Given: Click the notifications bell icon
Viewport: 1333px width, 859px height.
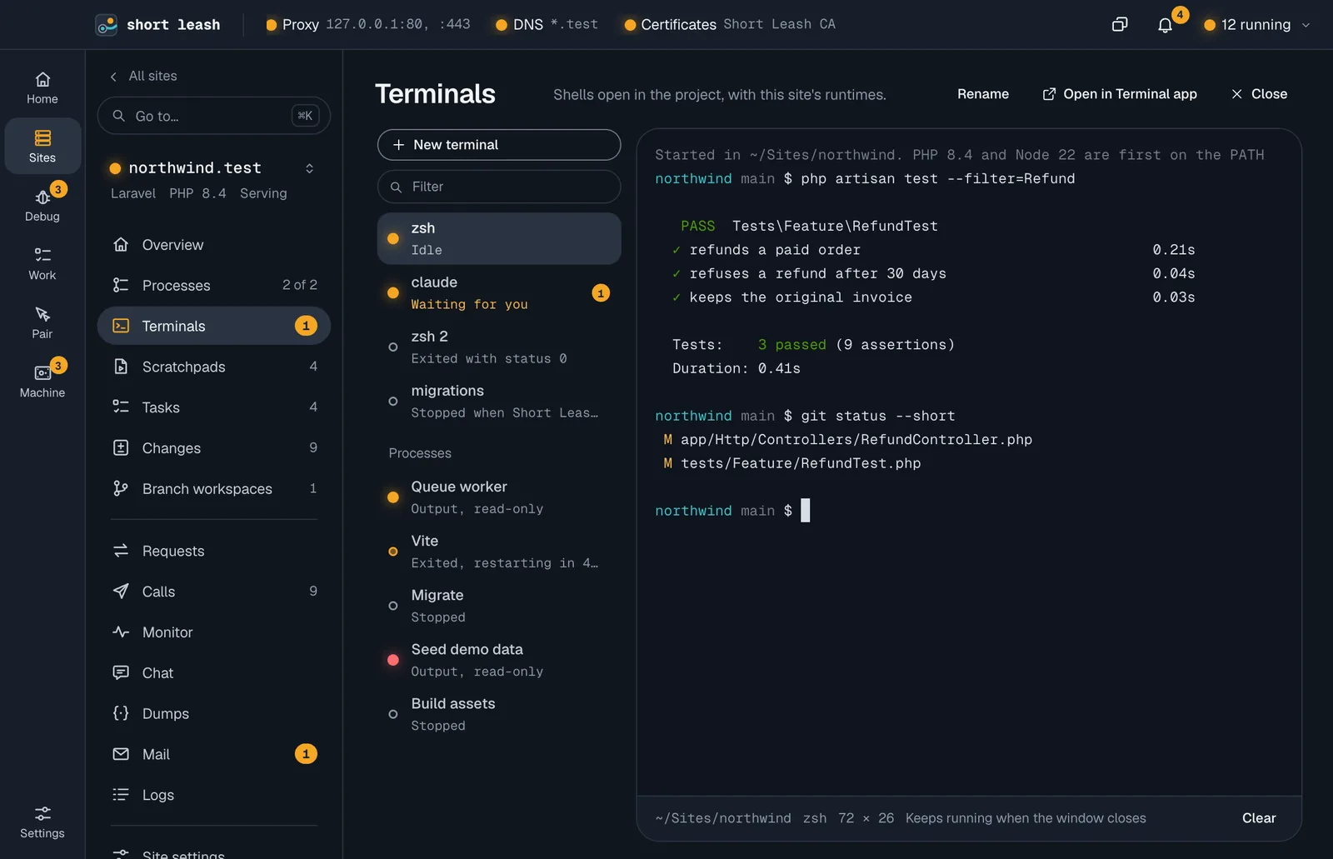Looking at the screenshot, I should 1165,25.
